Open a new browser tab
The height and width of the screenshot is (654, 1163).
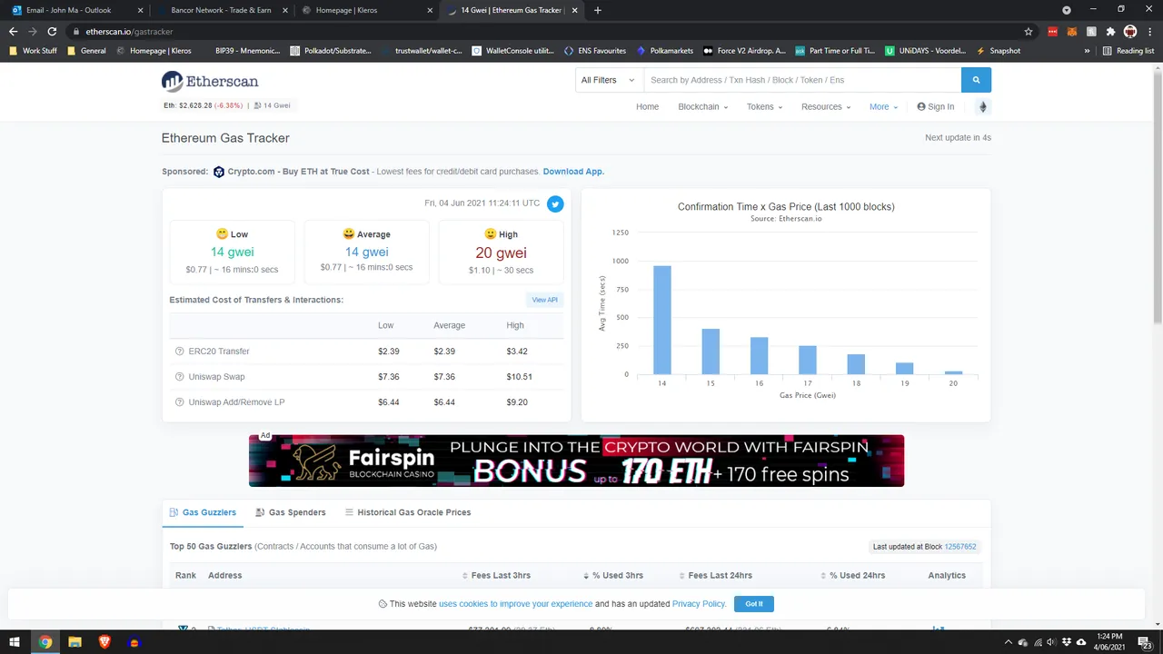coord(597,10)
